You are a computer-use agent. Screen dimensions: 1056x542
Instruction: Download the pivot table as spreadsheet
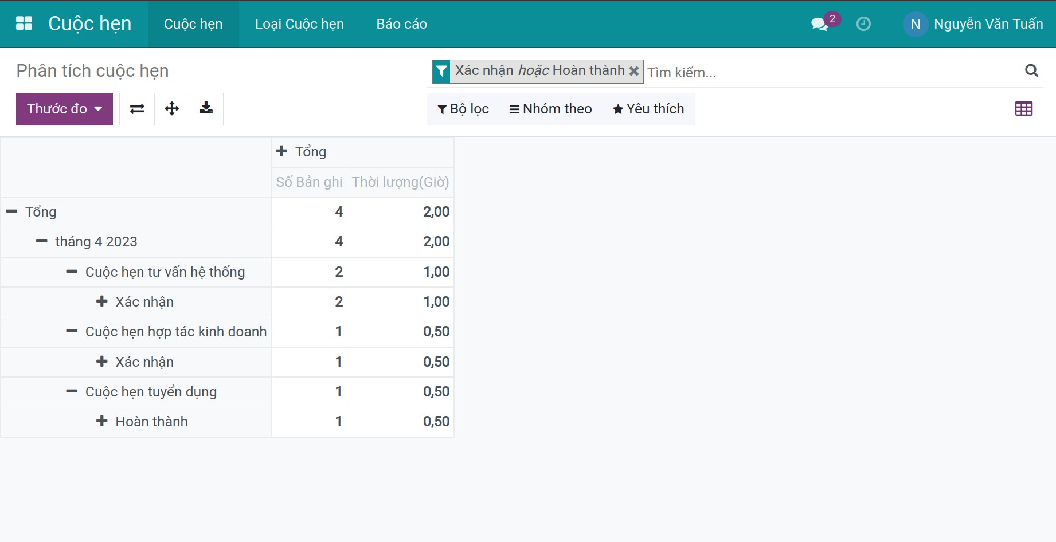[206, 109]
